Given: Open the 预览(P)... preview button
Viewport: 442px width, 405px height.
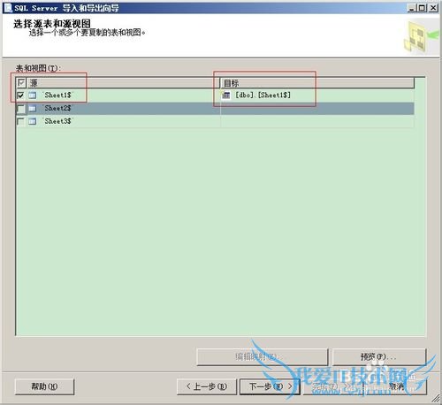Looking at the screenshot, I should pyautogui.click(x=379, y=357).
